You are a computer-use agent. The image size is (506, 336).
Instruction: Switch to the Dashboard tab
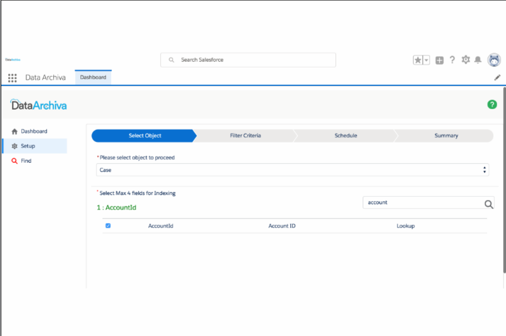93,77
